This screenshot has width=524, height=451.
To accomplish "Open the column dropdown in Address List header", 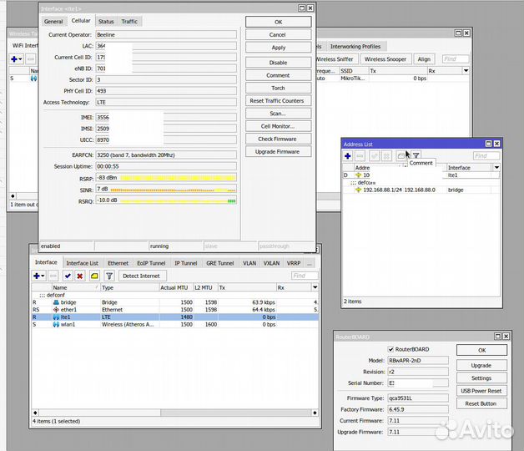I will [496, 167].
